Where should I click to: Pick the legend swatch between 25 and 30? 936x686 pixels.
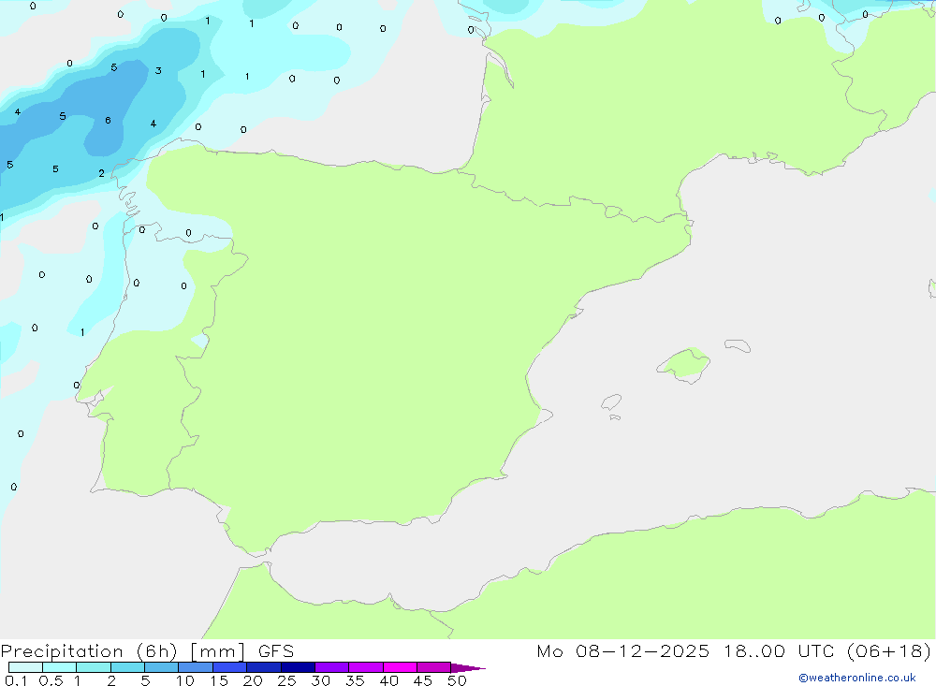point(298,667)
